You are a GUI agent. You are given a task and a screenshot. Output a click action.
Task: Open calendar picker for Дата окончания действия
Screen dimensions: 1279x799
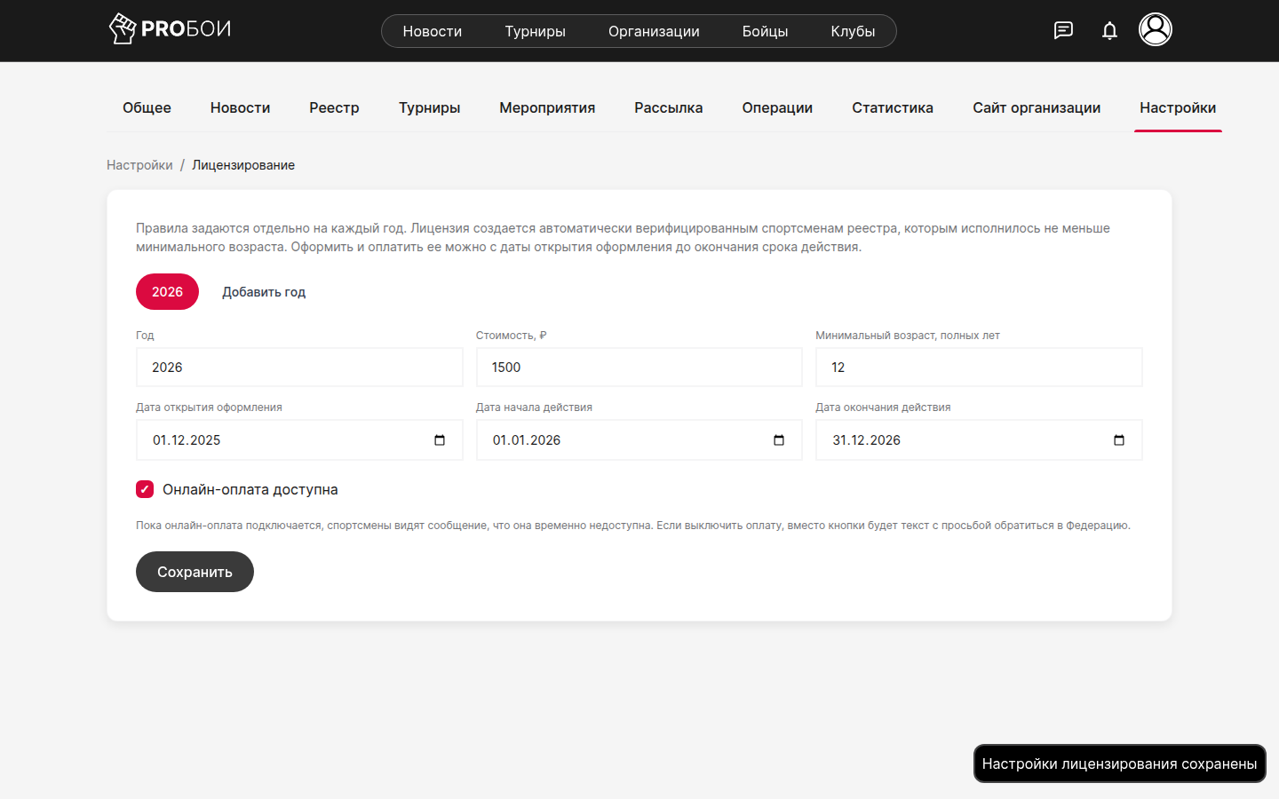pos(1119,440)
